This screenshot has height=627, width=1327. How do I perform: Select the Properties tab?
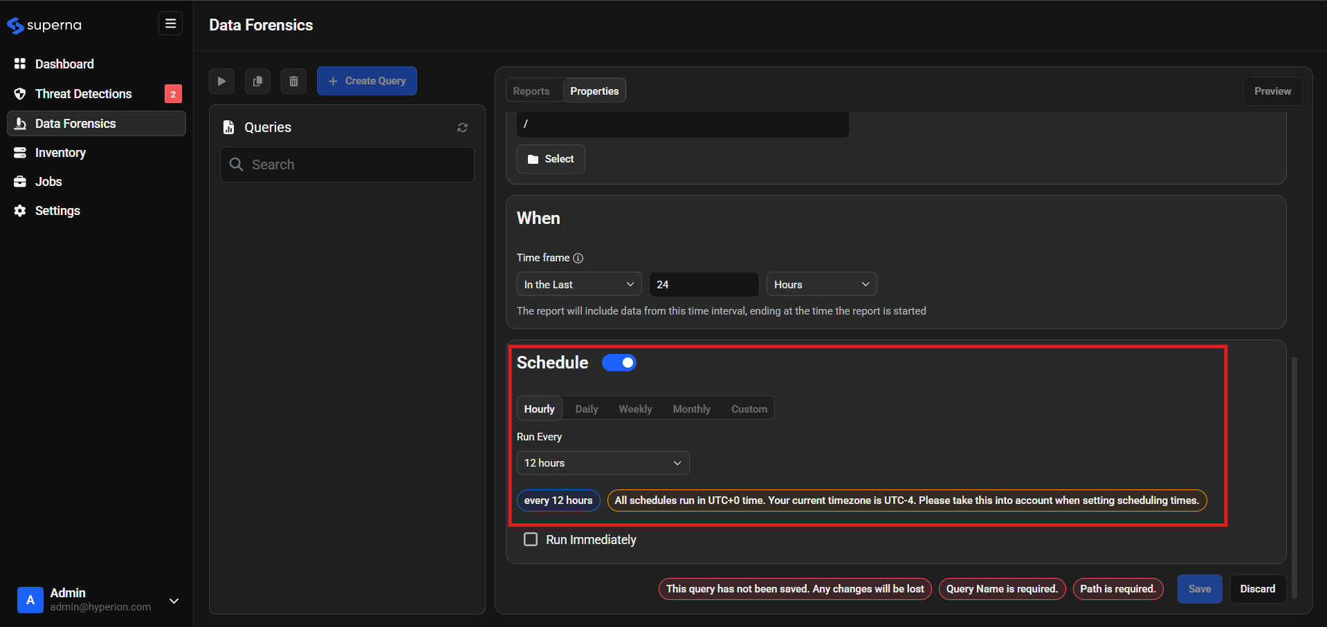[594, 91]
